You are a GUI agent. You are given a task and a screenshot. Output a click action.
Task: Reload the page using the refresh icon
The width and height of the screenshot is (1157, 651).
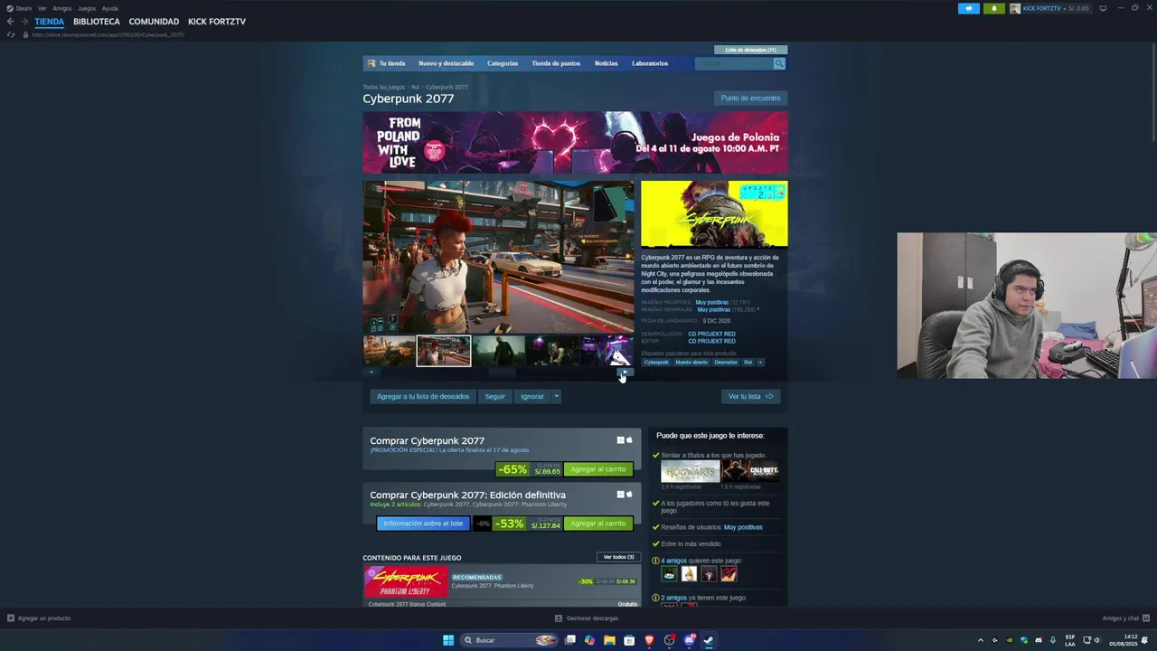pyautogui.click(x=11, y=34)
